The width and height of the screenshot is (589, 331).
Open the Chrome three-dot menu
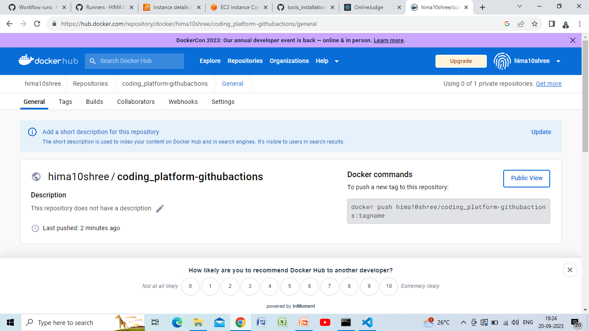pyautogui.click(x=580, y=24)
